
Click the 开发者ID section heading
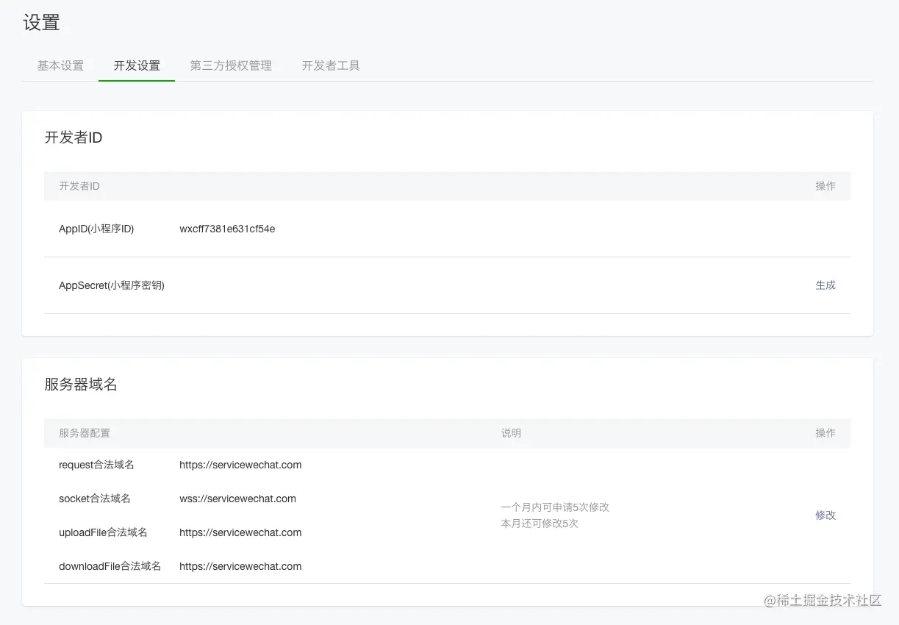[74, 137]
